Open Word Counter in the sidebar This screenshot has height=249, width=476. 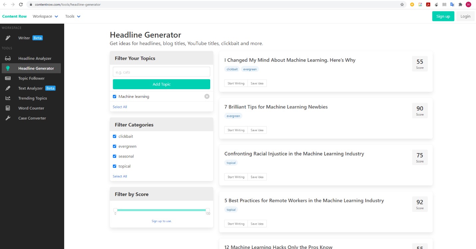[x=31, y=108]
